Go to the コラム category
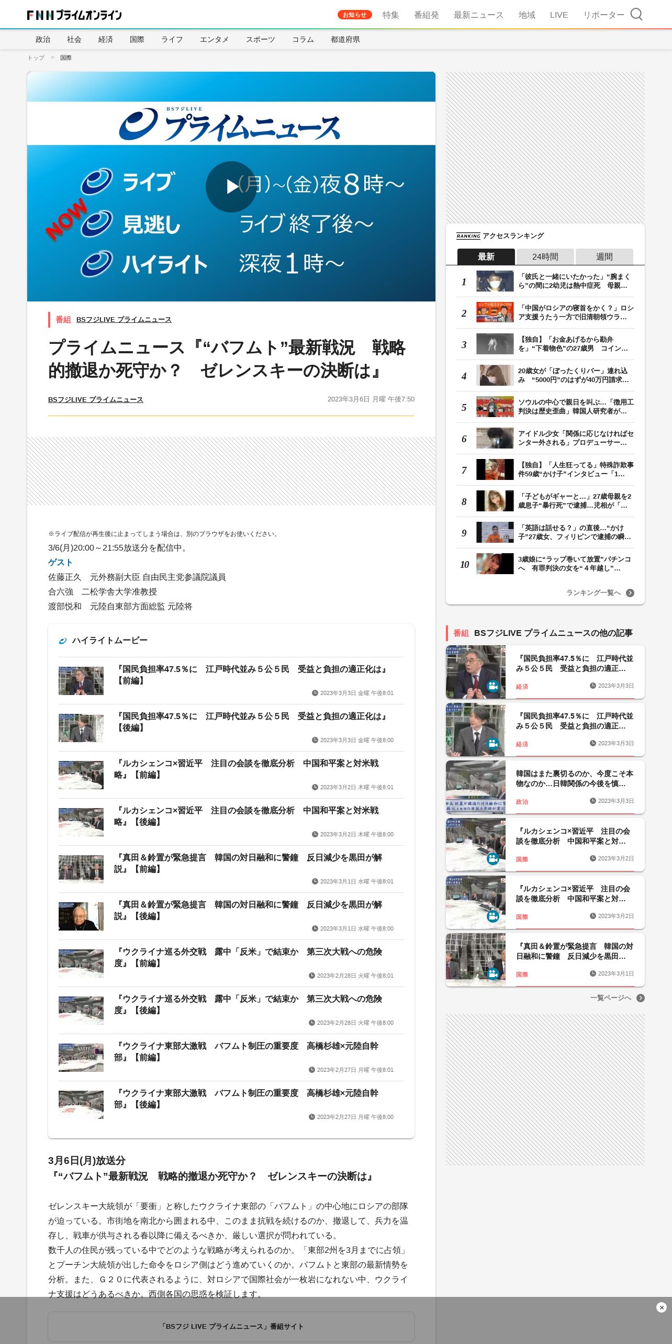 (x=303, y=39)
